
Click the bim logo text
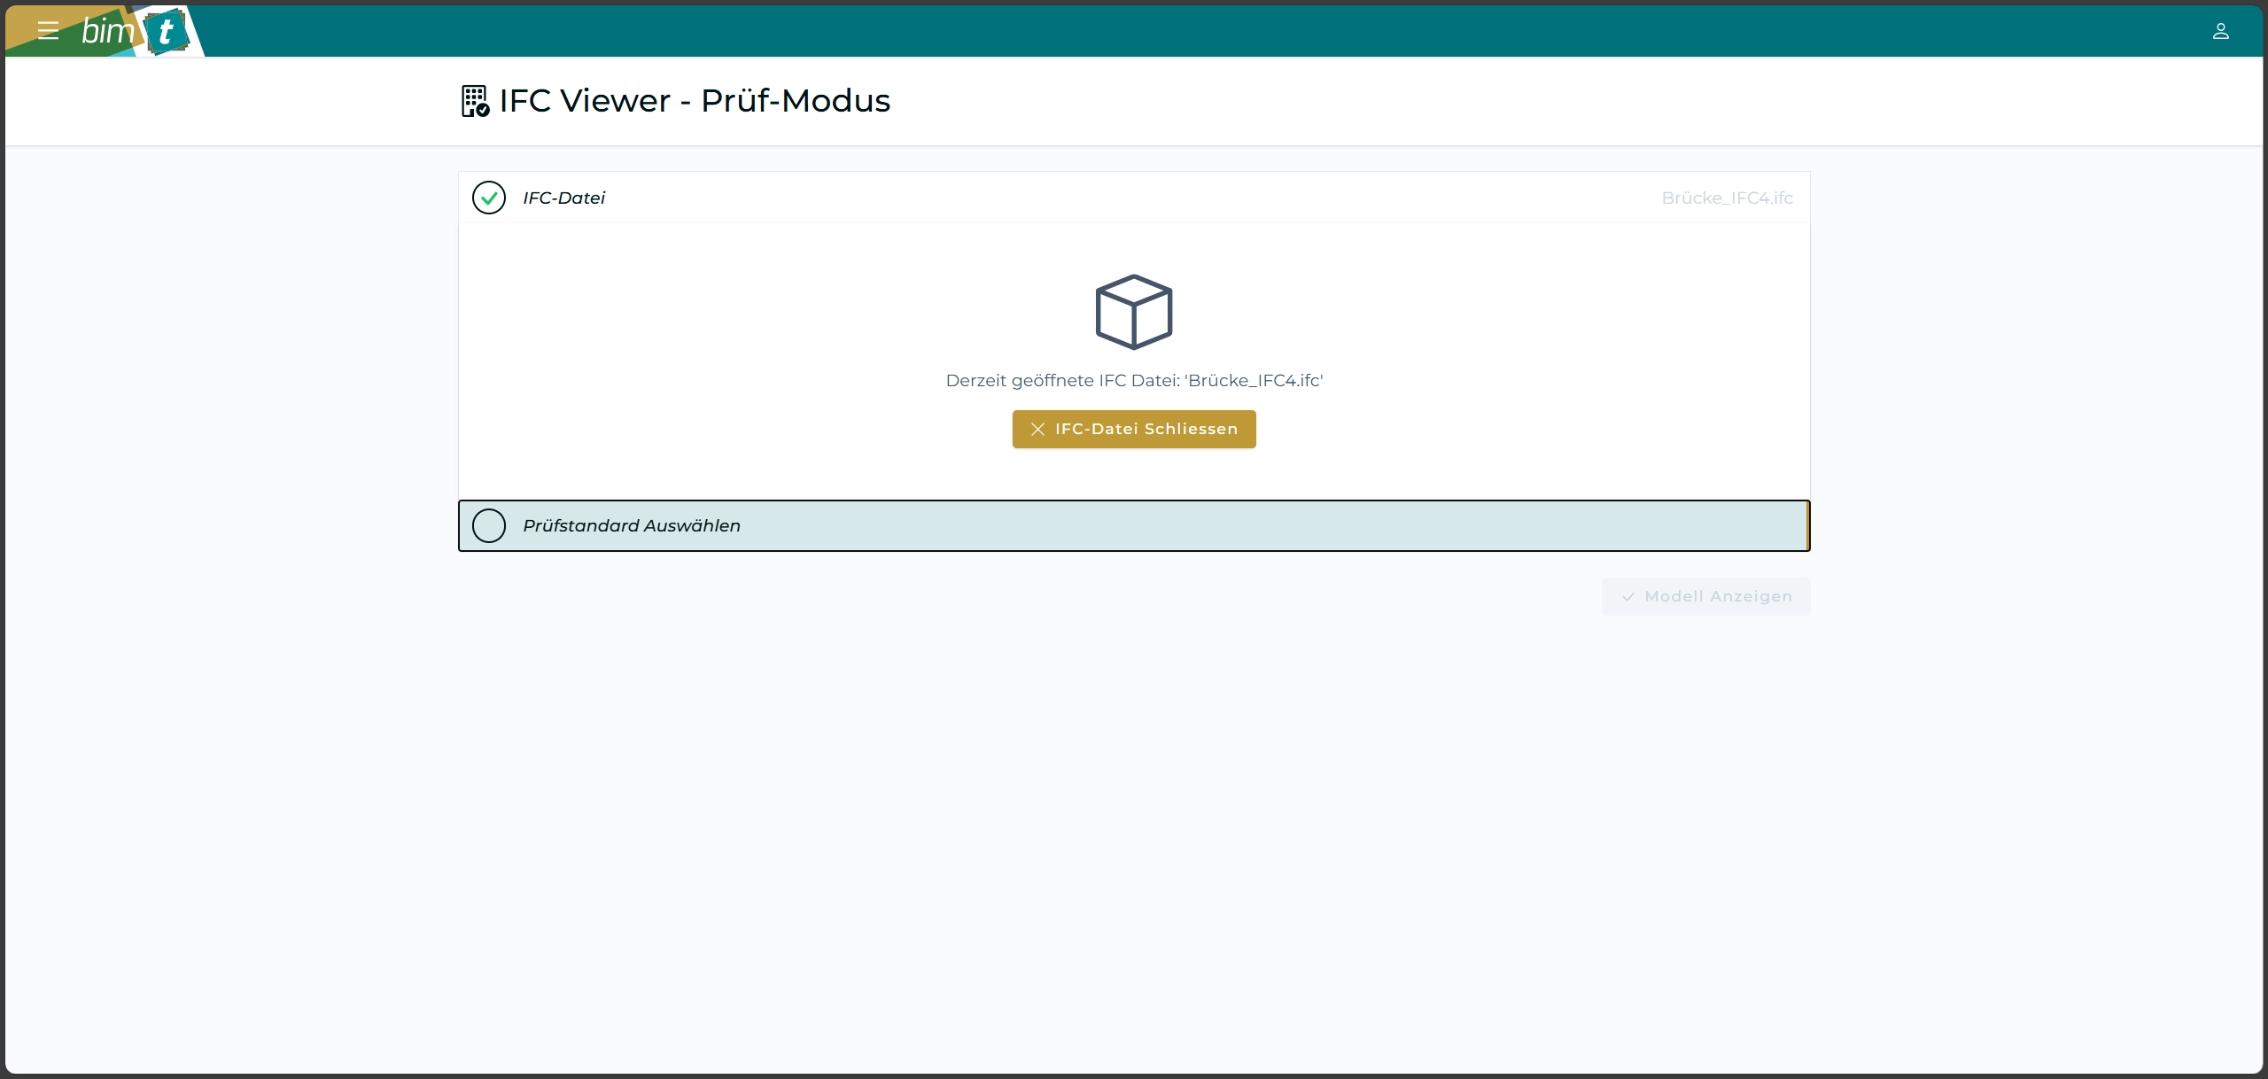pyautogui.click(x=107, y=31)
